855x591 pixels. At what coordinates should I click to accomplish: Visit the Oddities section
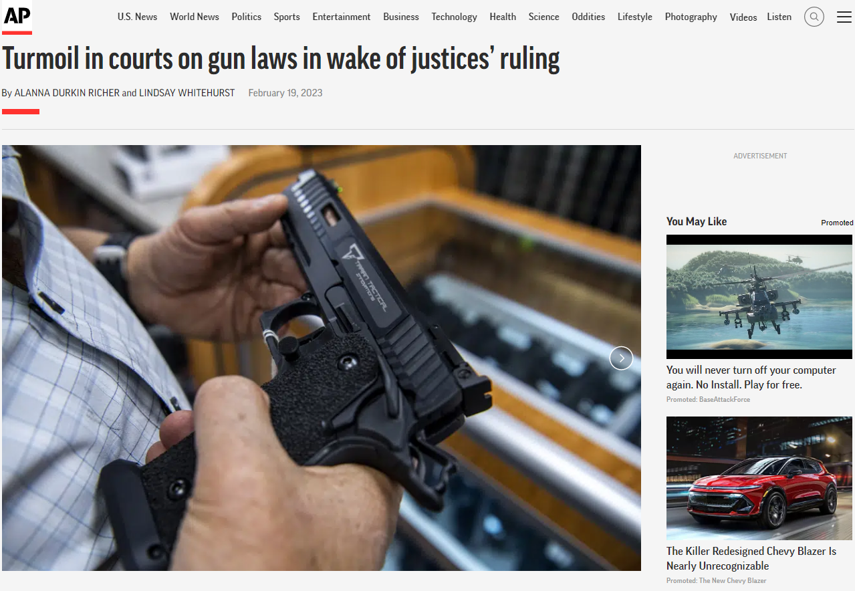(x=588, y=17)
